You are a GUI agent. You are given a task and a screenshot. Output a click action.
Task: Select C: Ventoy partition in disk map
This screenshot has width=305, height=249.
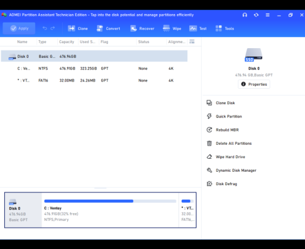tap(110, 210)
